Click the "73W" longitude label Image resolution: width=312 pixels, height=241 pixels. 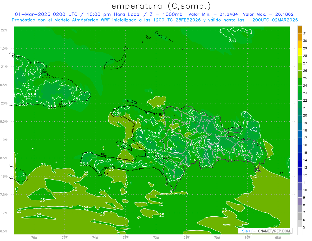[126, 237]
